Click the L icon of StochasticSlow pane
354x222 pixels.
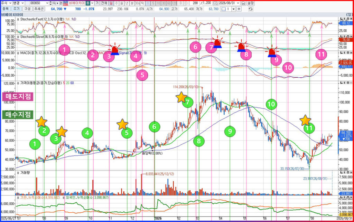coord(342,36)
